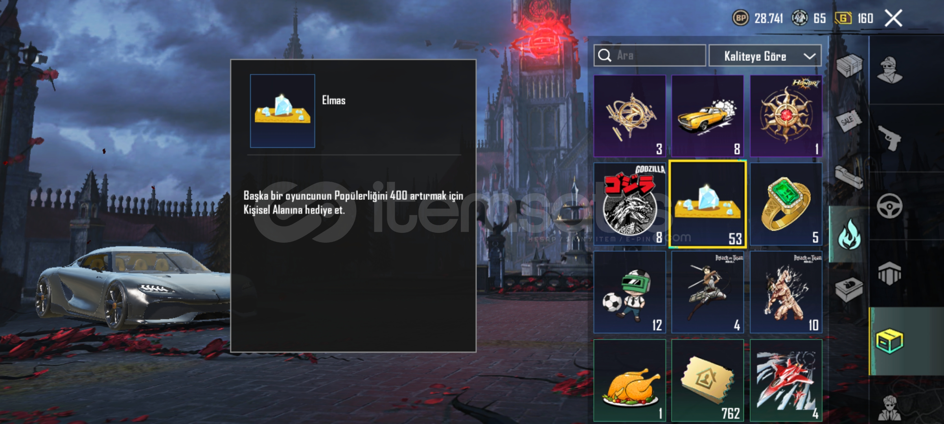Viewport: 944px width, 424px height.
Task: Select the yellow muscle car item
Action: point(707,116)
